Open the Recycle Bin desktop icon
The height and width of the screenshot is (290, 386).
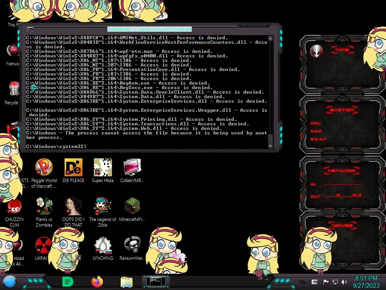coord(14,89)
